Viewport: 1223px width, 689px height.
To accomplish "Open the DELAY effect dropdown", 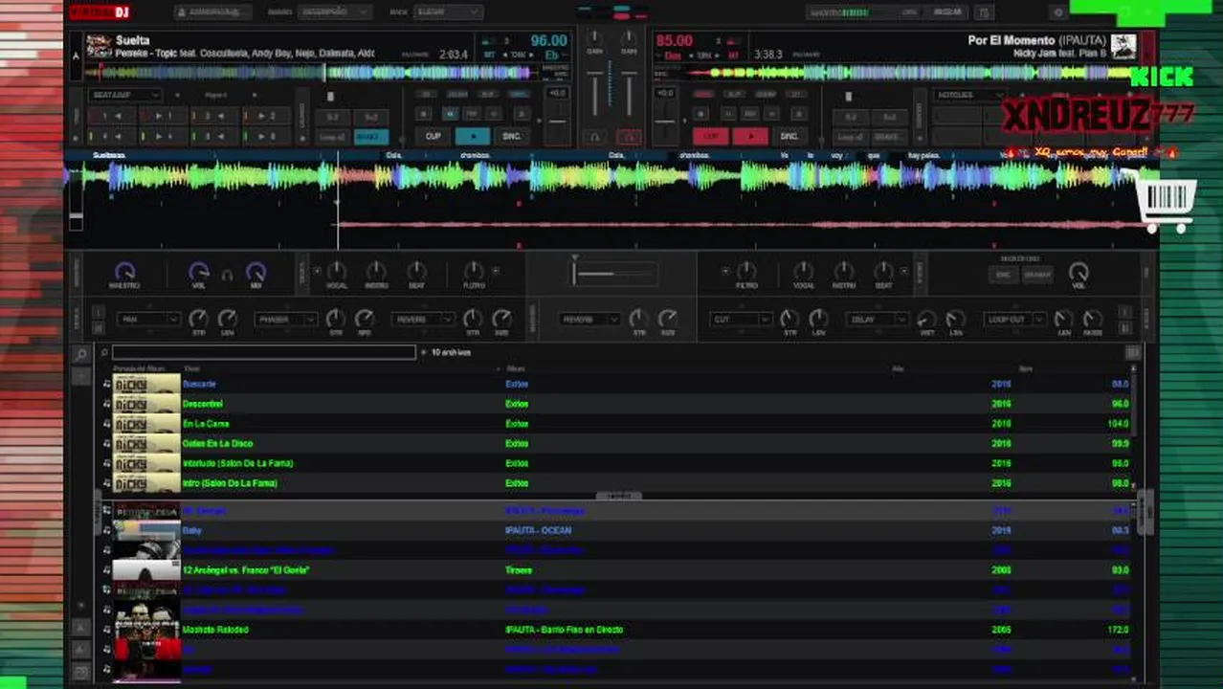I will coord(876,320).
